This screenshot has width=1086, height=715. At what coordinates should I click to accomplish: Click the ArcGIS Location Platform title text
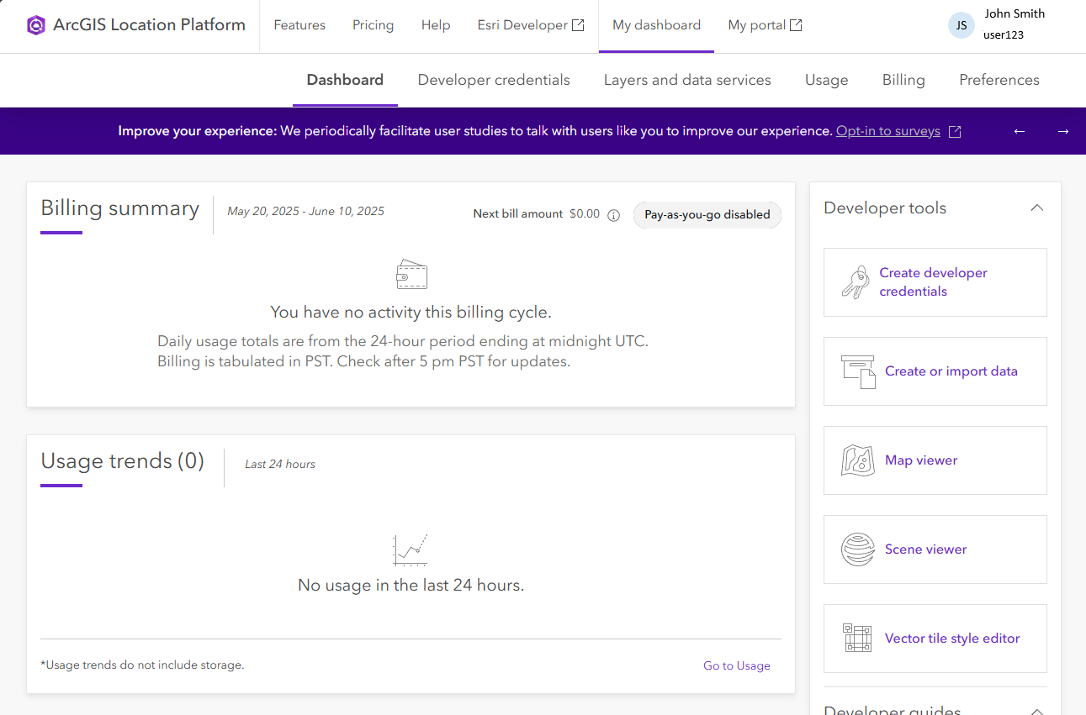tap(149, 25)
